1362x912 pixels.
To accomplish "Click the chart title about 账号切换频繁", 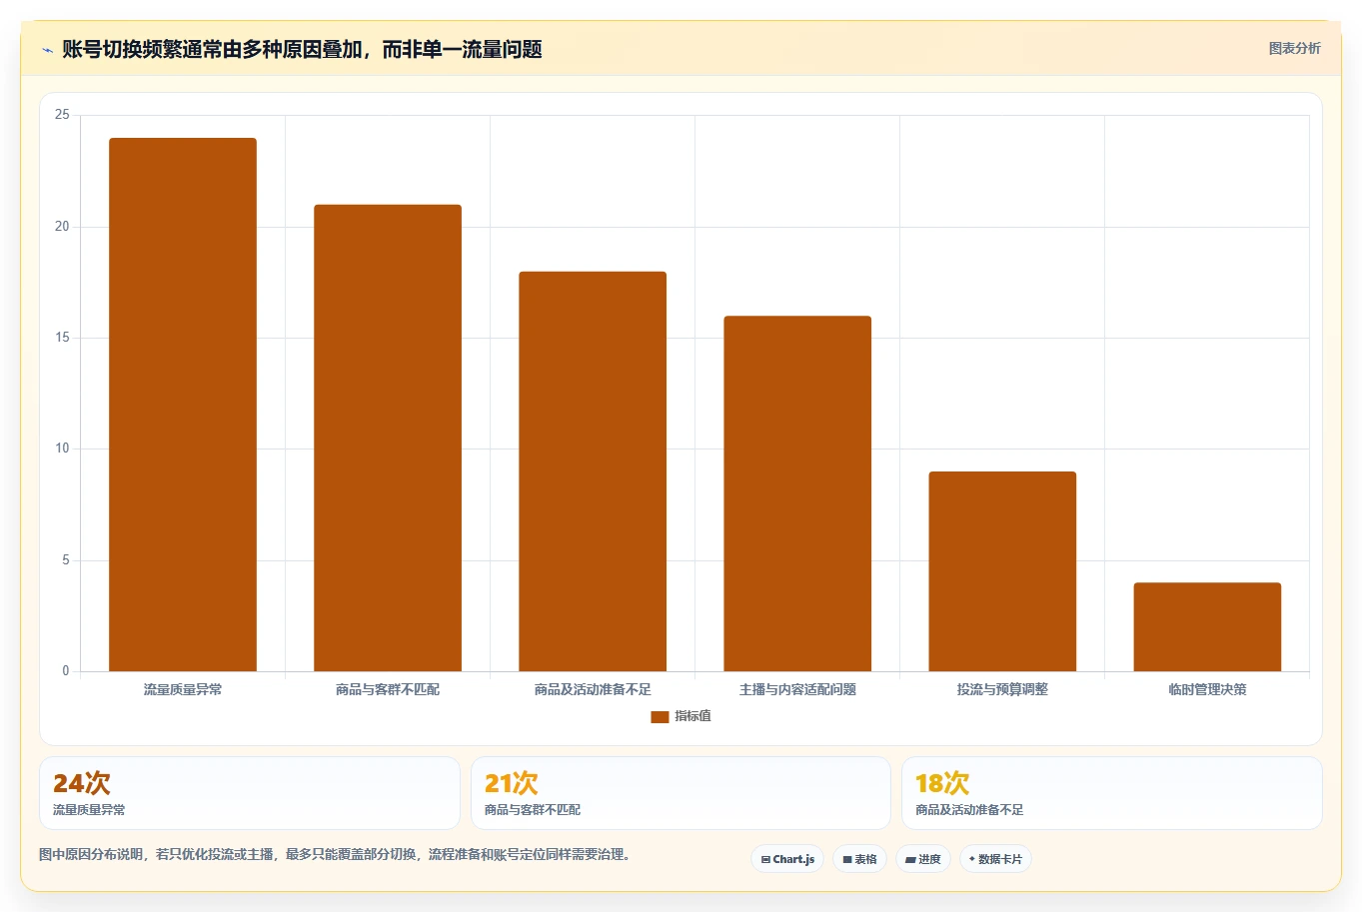I will click(302, 50).
